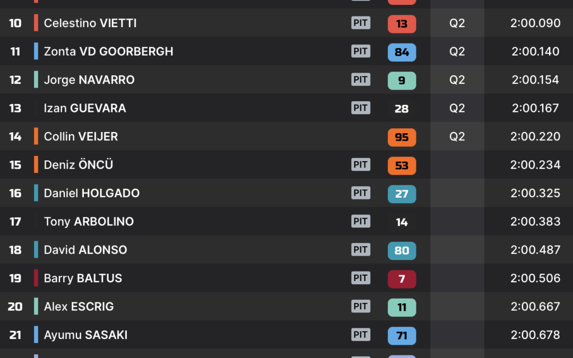Click Q2 label for Collin Veijer

pyautogui.click(x=457, y=136)
